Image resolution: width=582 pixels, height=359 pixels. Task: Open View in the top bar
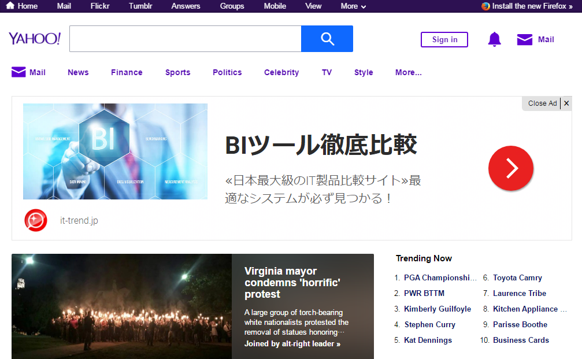tap(313, 6)
